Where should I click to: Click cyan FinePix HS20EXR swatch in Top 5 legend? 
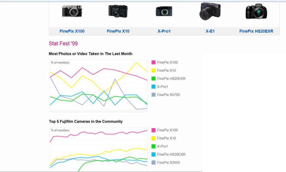point(153,154)
